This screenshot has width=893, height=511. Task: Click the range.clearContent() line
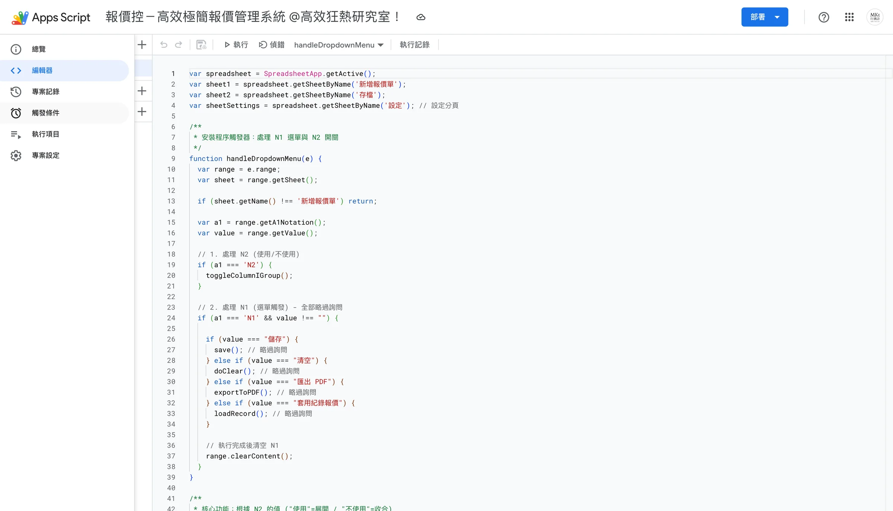pyautogui.click(x=249, y=456)
